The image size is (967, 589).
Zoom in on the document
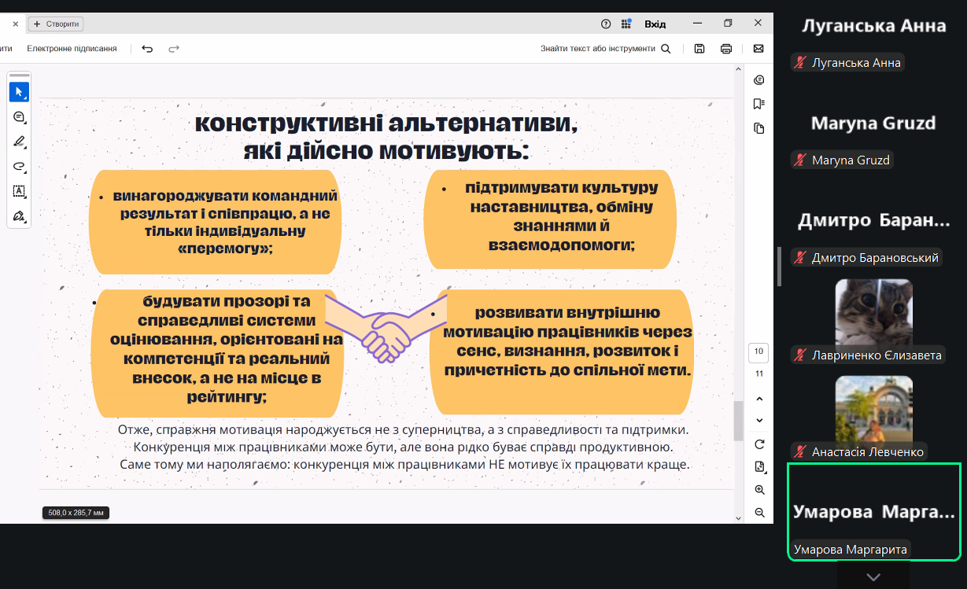point(759,490)
